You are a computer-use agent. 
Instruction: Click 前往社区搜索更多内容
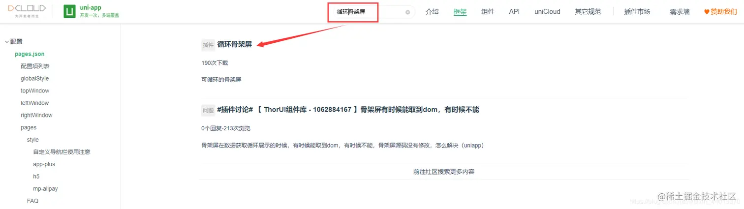(x=444, y=172)
